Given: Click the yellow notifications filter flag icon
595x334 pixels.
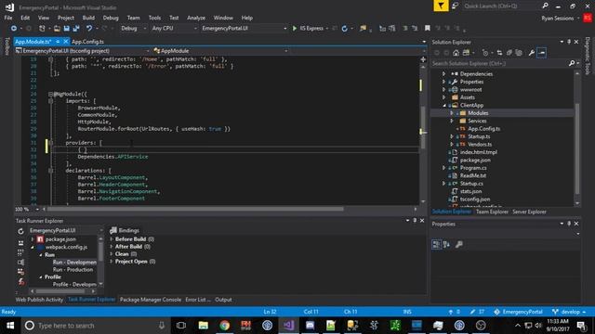Looking at the screenshot, I should tap(441, 6).
